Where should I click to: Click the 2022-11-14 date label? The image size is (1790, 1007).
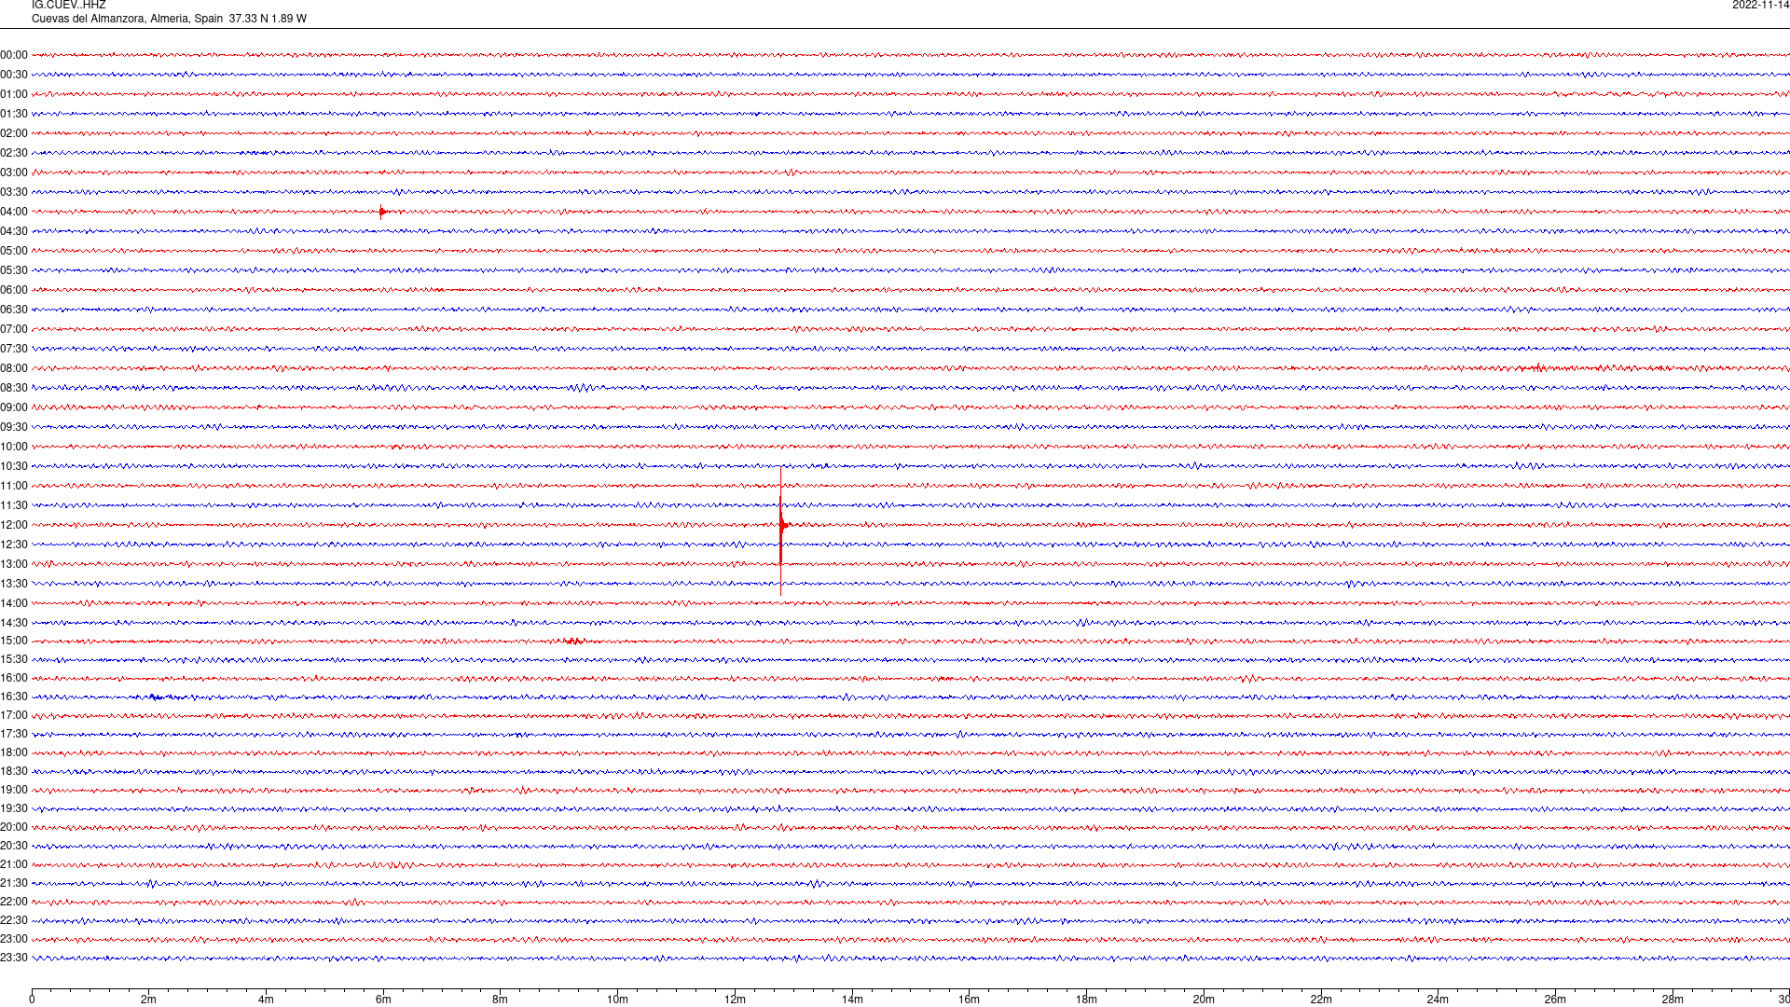coord(1760,5)
